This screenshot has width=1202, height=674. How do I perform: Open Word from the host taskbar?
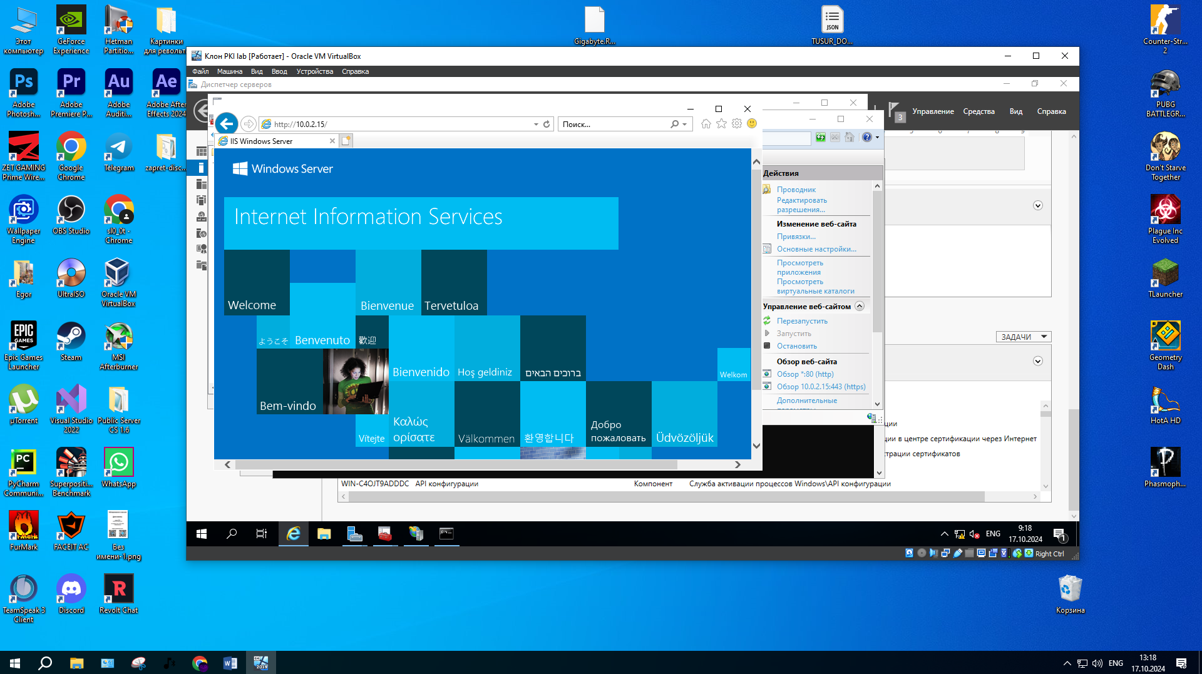tap(230, 663)
